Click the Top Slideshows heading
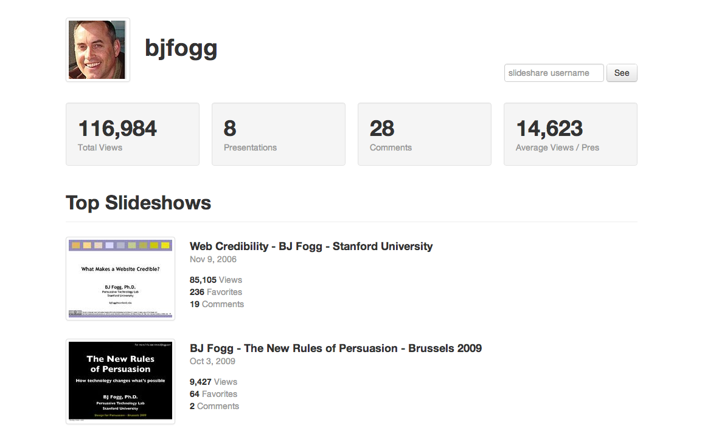 138,203
